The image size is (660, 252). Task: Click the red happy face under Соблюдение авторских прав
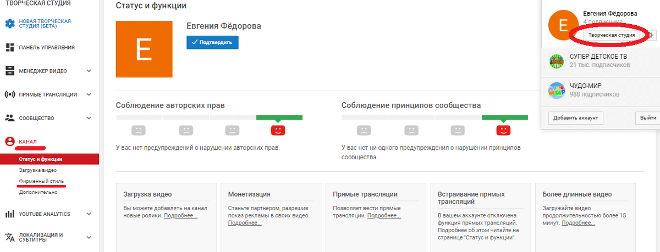[278, 130]
